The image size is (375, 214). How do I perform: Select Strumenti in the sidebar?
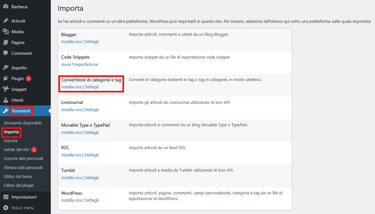click(21, 111)
